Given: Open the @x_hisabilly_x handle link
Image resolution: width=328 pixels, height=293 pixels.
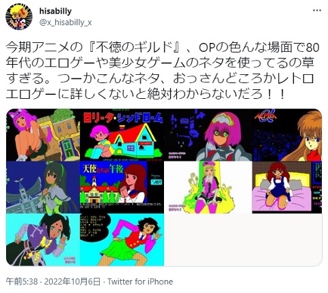Looking at the screenshot, I should (x=66, y=22).
